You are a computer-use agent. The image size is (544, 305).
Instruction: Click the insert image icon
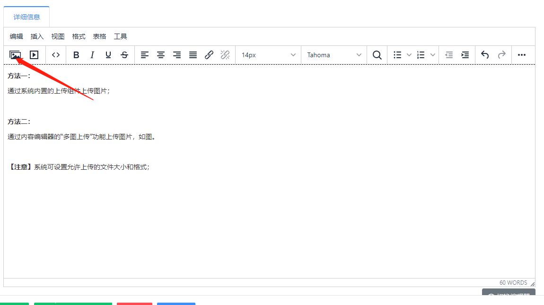pos(15,55)
